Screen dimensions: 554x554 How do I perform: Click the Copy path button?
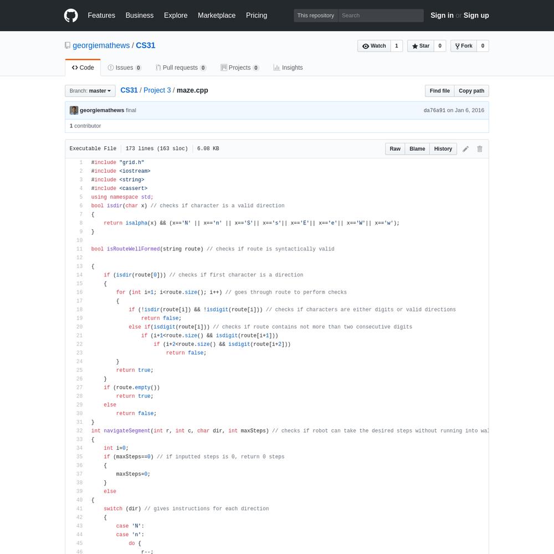pyautogui.click(x=471, y=91)
